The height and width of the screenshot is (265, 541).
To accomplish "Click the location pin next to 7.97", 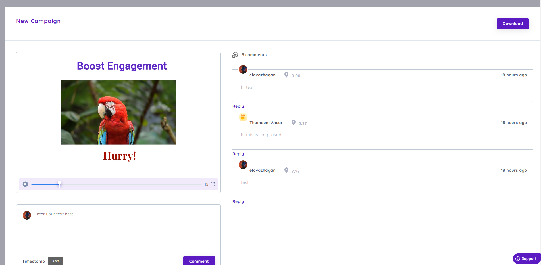I will pos(286,170).
